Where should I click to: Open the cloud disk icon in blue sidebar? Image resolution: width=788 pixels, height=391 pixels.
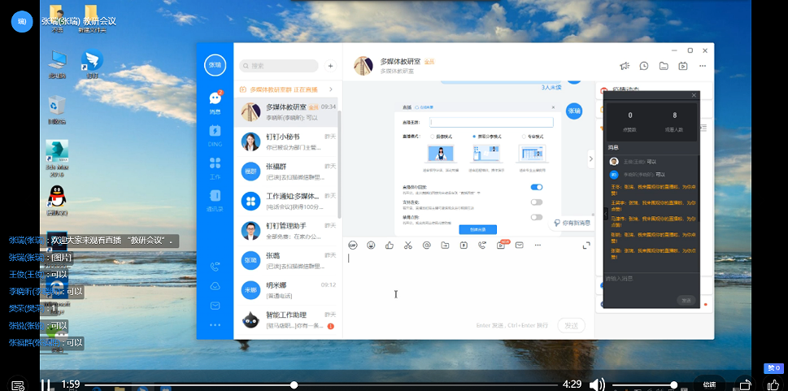tap(215, 286)
